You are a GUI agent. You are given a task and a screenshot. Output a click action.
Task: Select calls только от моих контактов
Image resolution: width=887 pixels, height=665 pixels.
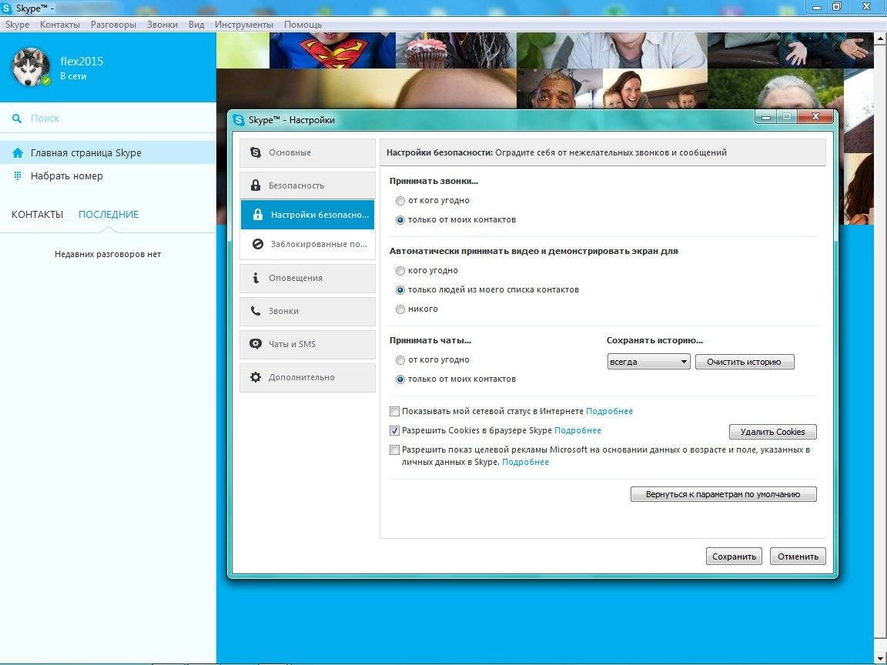click(x=400, y=220)
